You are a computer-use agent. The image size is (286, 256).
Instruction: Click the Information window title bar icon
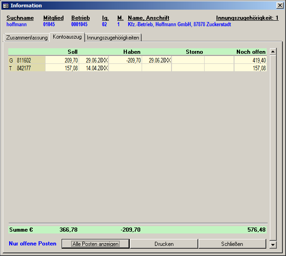coord(6,6)
